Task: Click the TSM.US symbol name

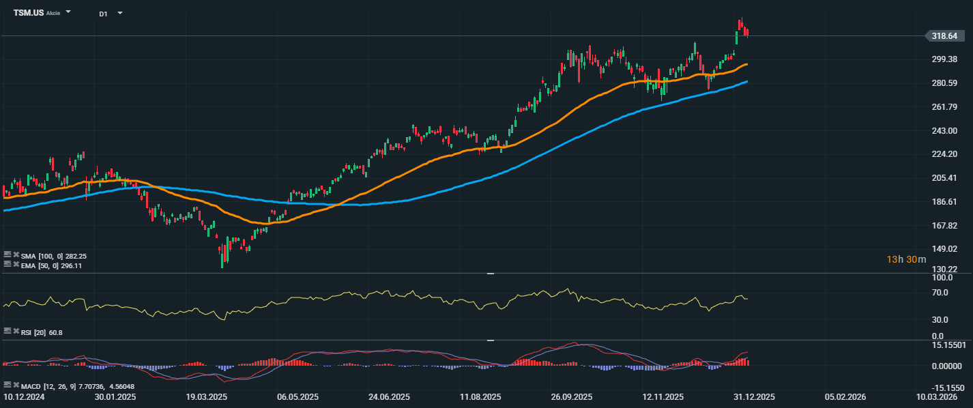Action: tap(28, 13)
